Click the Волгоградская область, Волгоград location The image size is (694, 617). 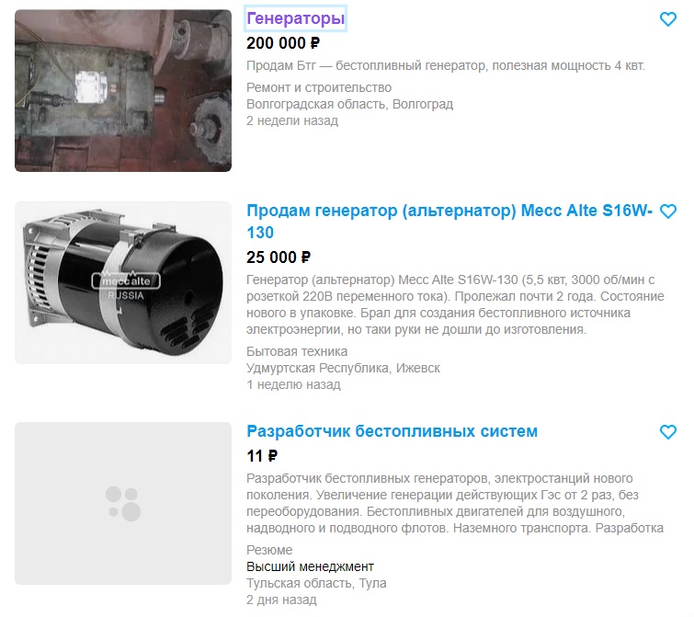349,104
